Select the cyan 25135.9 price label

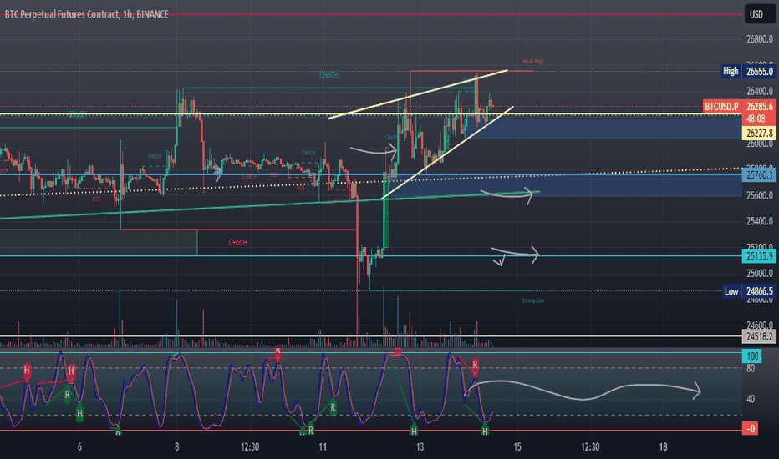(x=759, y=256)
